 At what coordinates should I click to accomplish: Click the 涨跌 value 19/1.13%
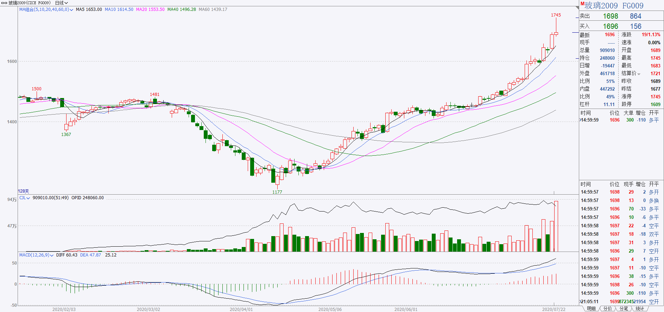(651, 35)
